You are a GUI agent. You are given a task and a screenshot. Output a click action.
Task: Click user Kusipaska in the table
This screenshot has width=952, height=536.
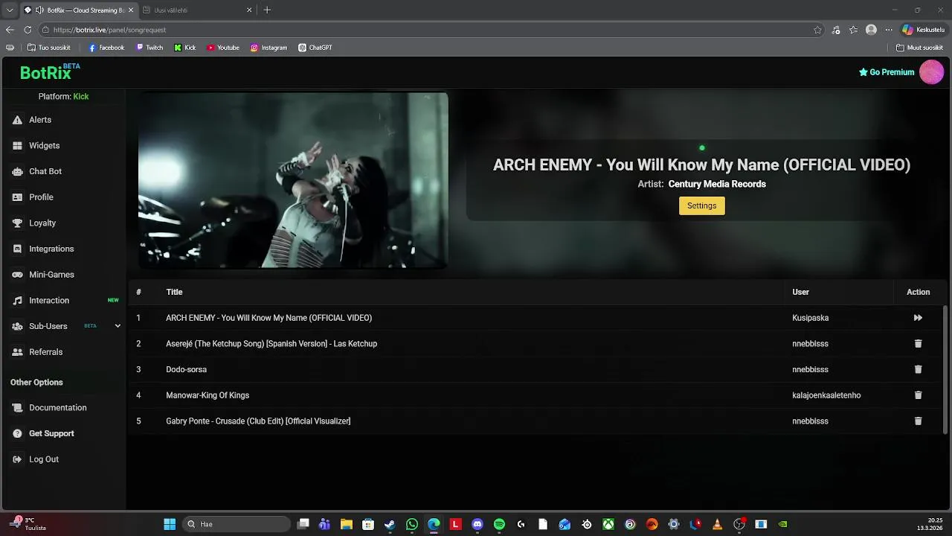click(810, 318)
